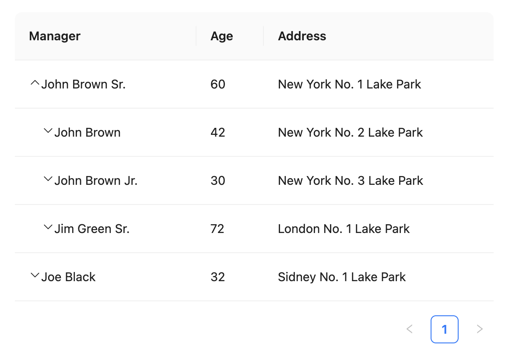Image resolution: width=512 pixels, height=360 pixels.
Task: Click the next page arrow
Action: 480,329
